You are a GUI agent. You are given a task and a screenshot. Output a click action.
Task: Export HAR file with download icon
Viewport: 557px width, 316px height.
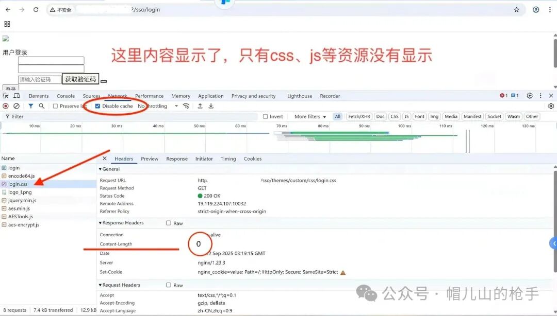click(211, 106)
